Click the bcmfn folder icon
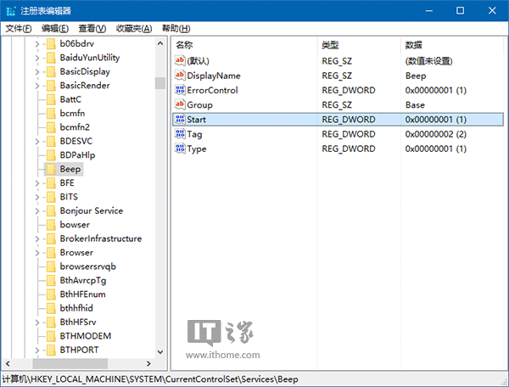 (51, 114)
